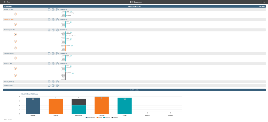Add time entry clock icon for Friday
The width and height of the screenshot is (268, 122).
click(49, 64)
